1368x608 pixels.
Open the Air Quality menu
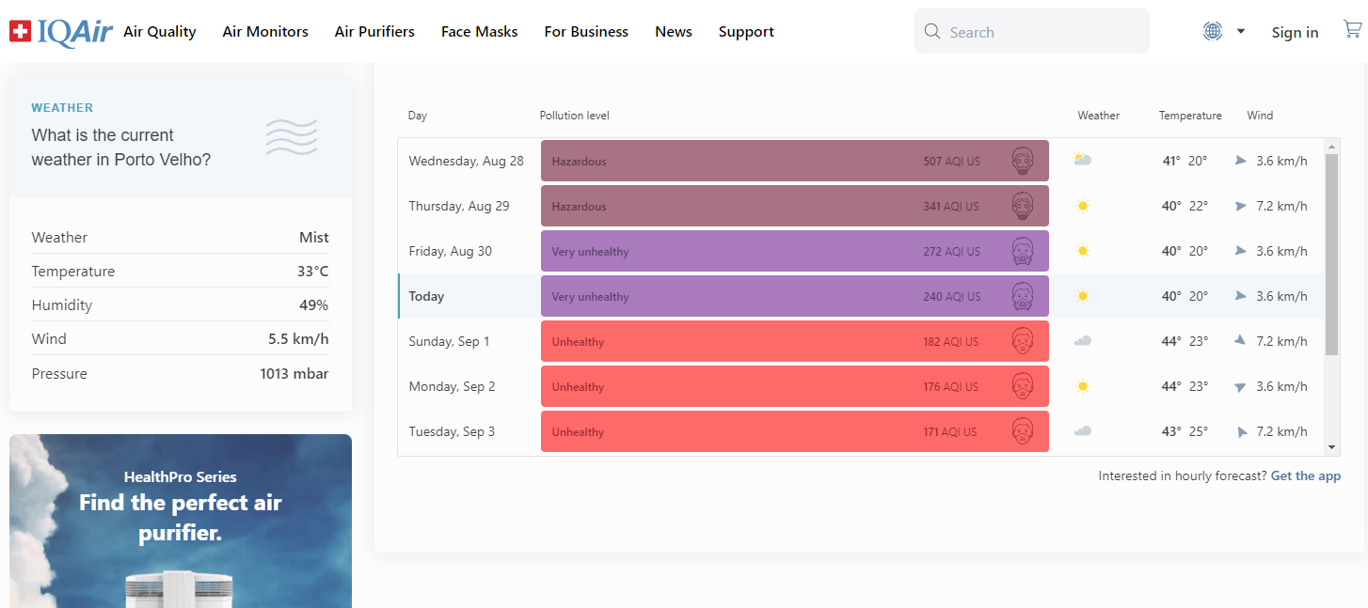pyautogui.click(x=159, y=32)
